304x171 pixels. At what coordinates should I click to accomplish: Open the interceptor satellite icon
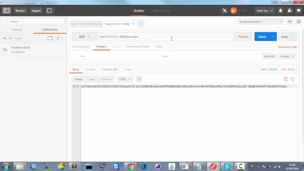click(x=225, y=10)
